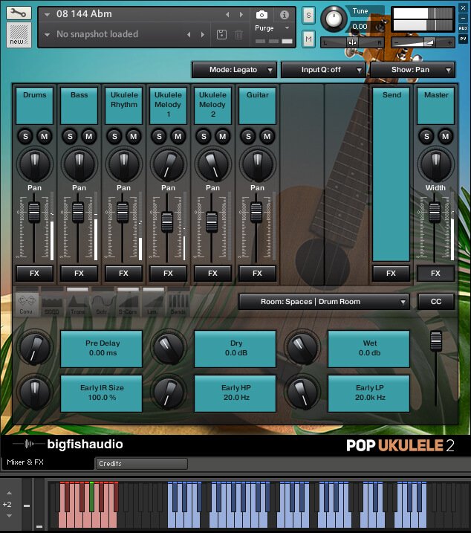Delete snapshot with the trash icon
Screen dimensions: 471x533
point(239,34)
